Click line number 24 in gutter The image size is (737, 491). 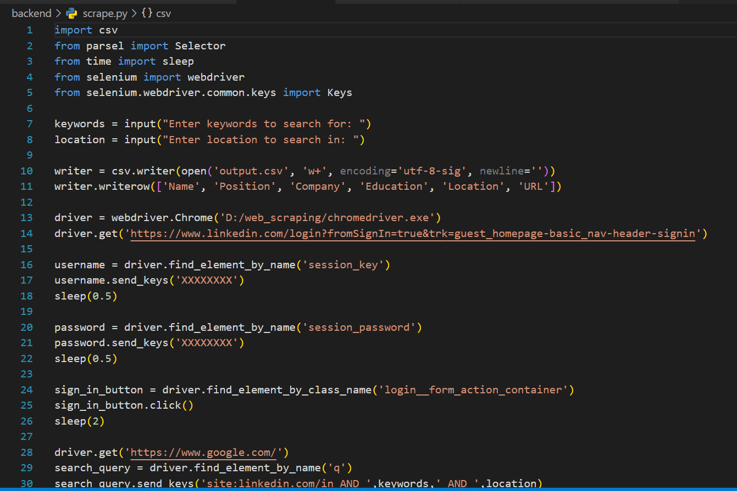pyautogui.click(x=27, y=390)
